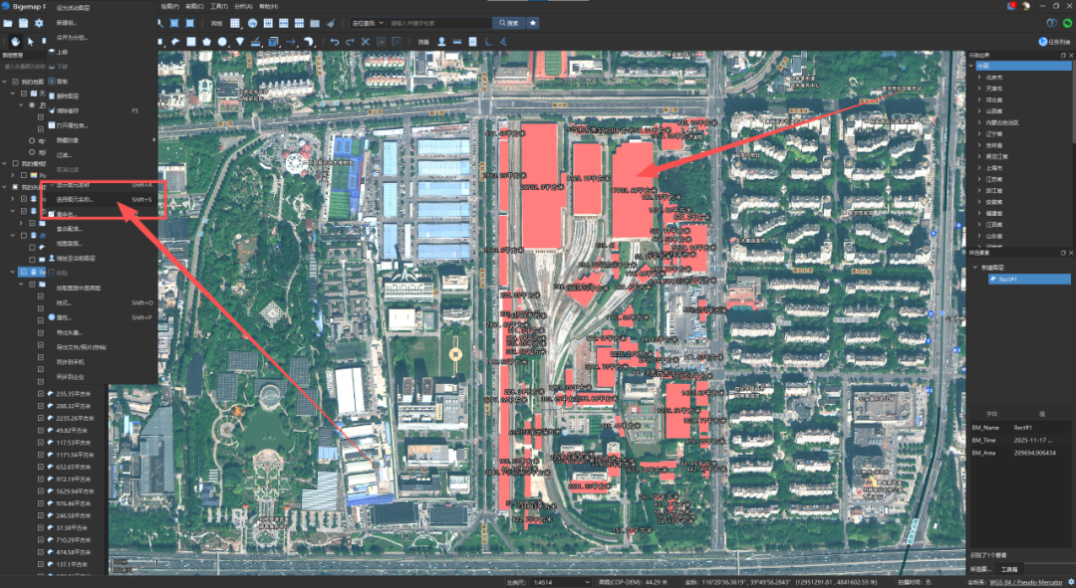Select the pan hand tool
Image resolution: width=1076 pixels, height=588 pixels.
click(15, 42)
